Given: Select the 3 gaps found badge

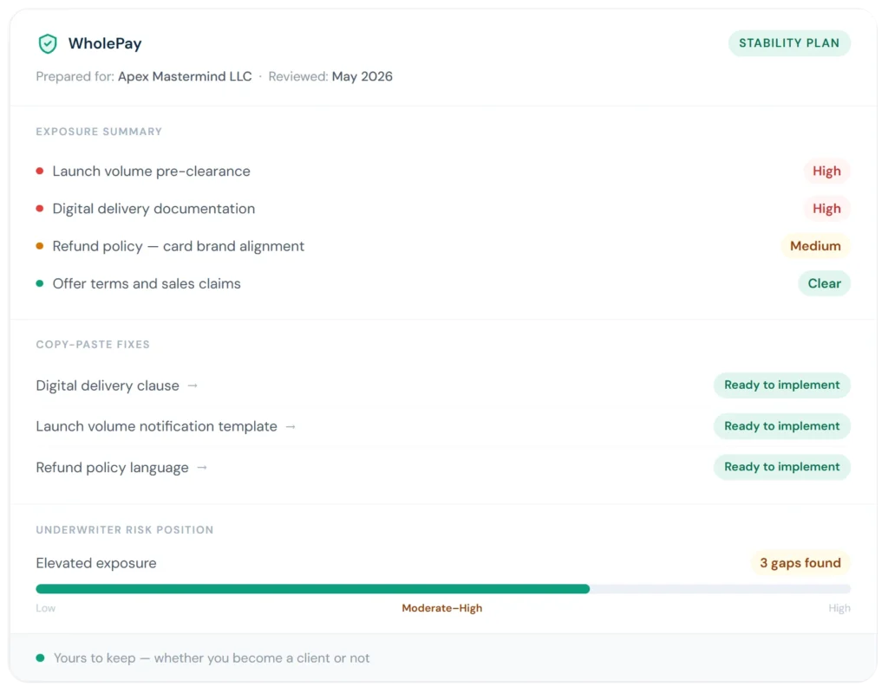Looking at the screenshot, I should [x=800, y=563].
